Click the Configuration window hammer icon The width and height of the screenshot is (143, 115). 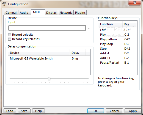[4, 4]
